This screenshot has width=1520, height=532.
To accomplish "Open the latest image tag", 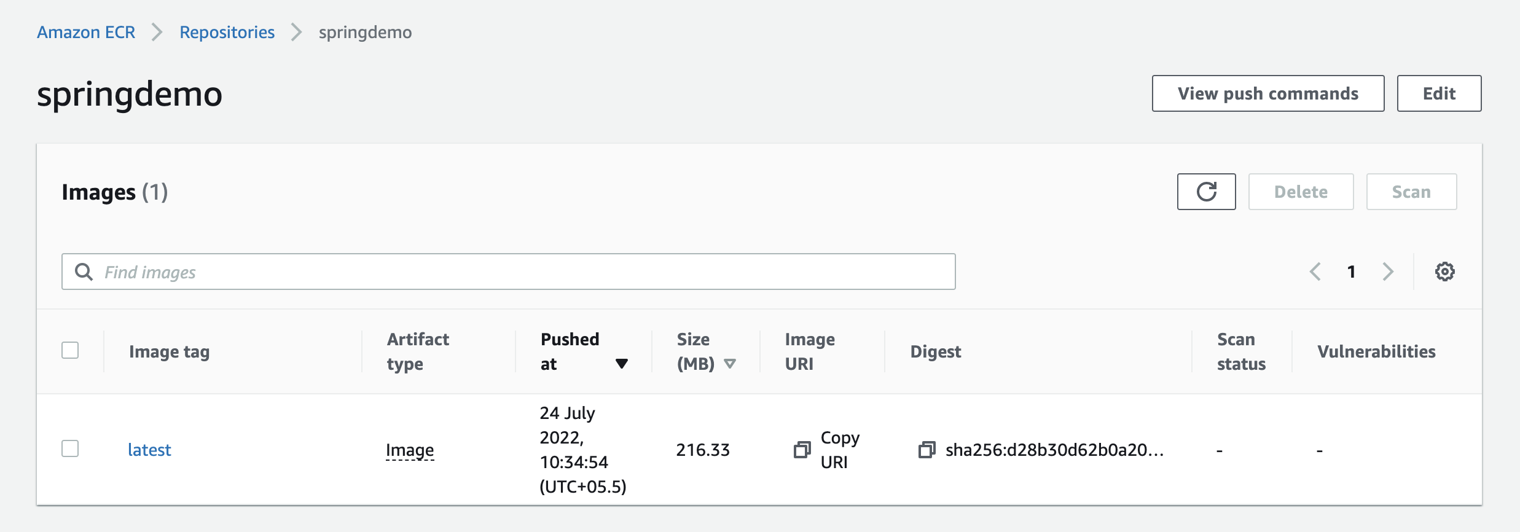I will coord(149,450).
